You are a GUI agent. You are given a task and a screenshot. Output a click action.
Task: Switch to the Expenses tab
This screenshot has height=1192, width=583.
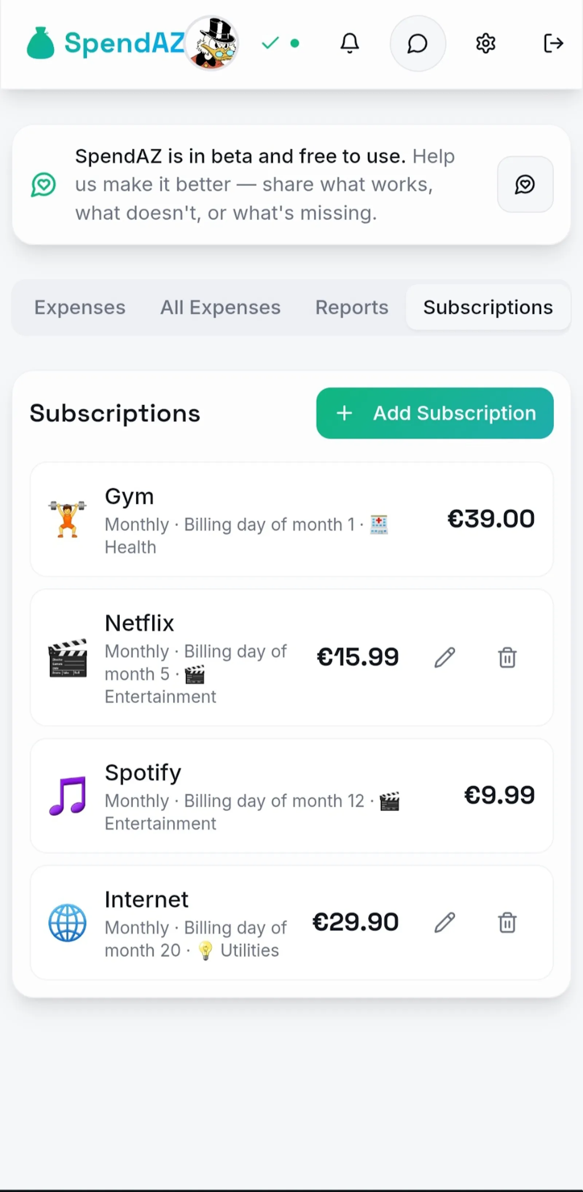tap(79, 307)
